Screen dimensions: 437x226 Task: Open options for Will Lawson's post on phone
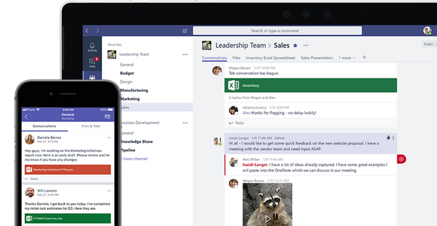109,191
